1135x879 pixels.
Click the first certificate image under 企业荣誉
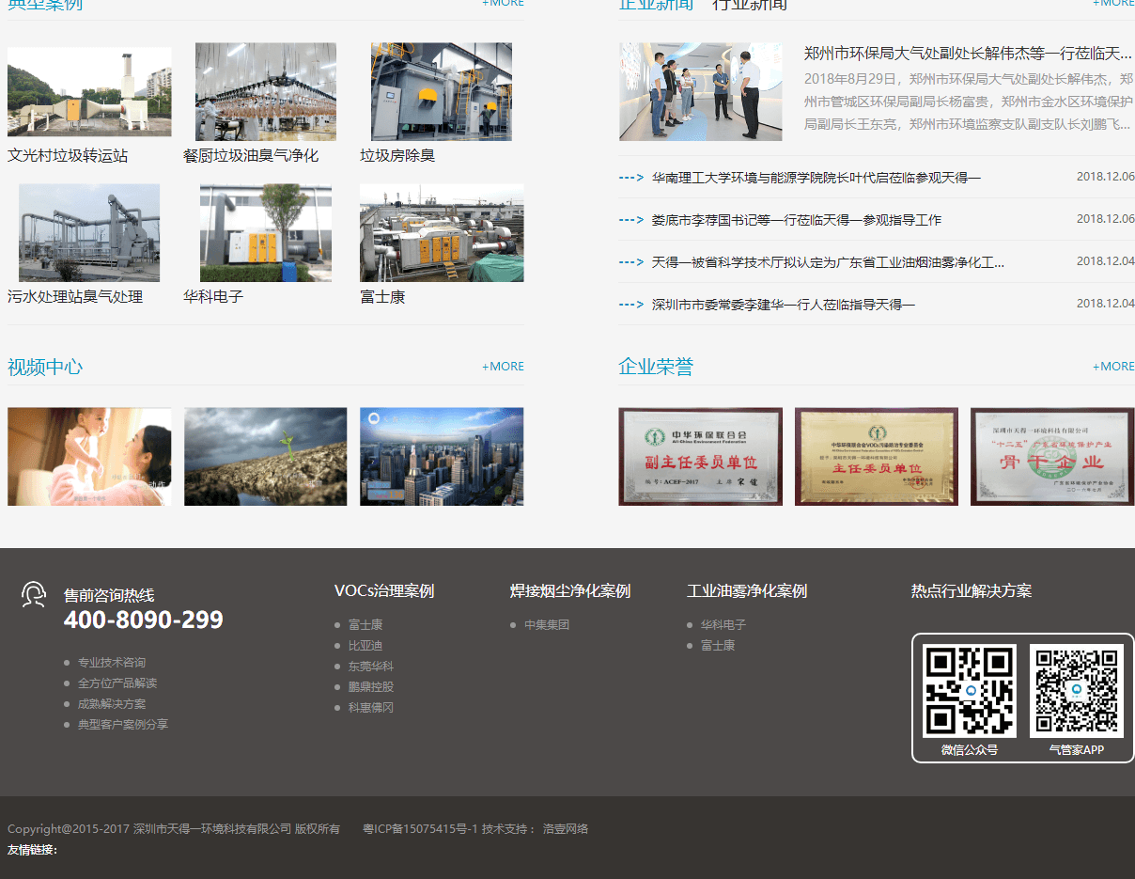point(700,456)
